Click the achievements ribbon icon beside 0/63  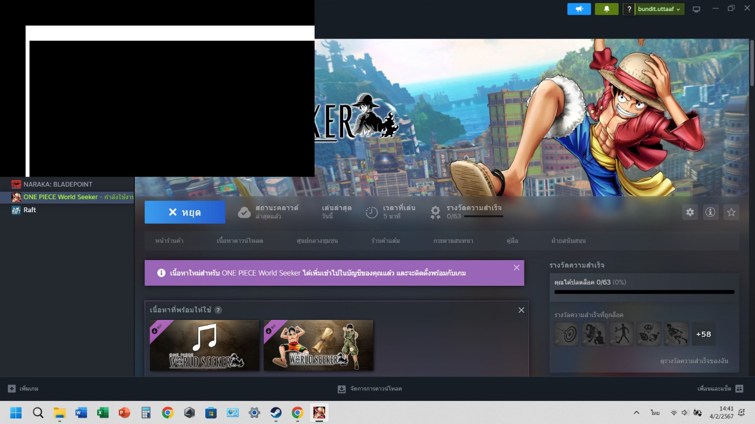coord(435,212)
